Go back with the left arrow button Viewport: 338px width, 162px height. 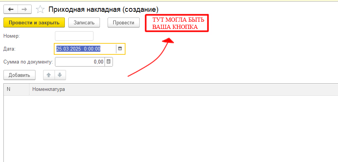(x=11, y=9)
